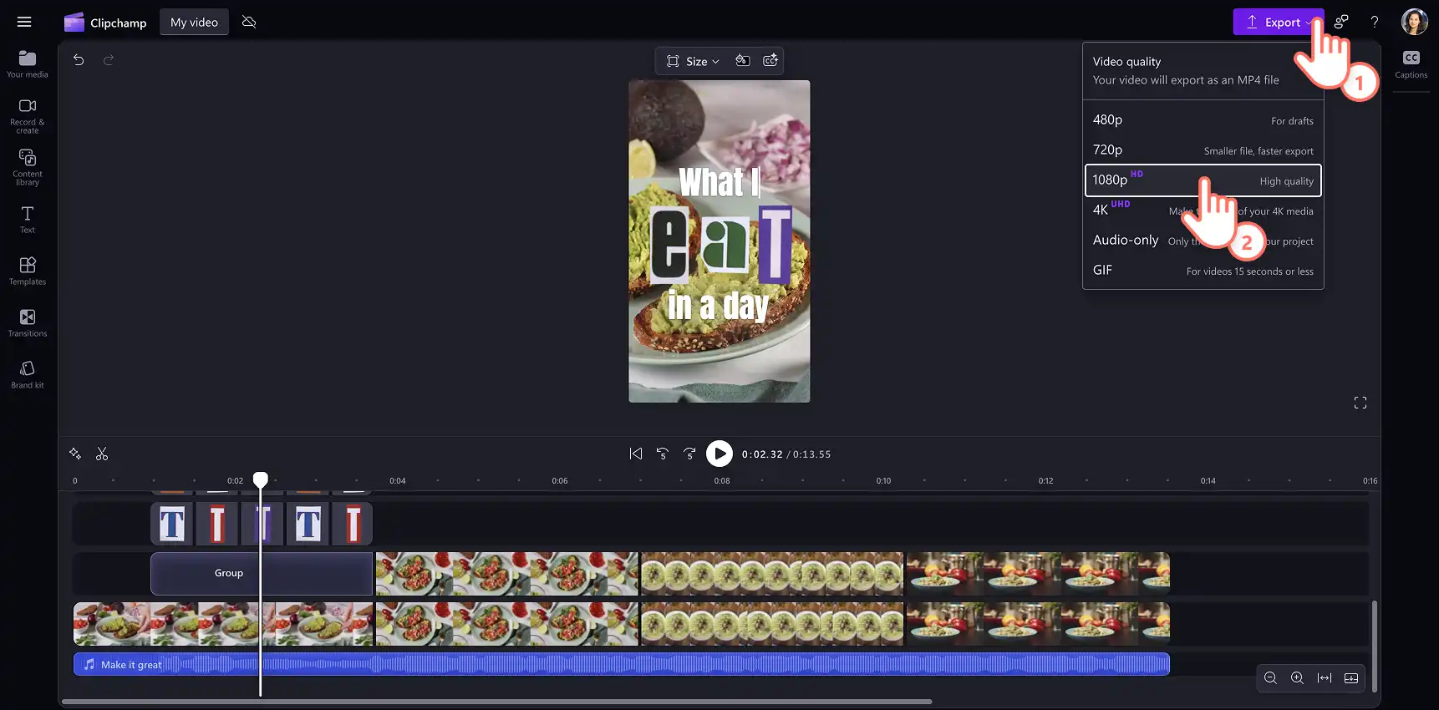The image size is (1439, 710).
Task: Select GIF export option
Action: [1203, 271]
